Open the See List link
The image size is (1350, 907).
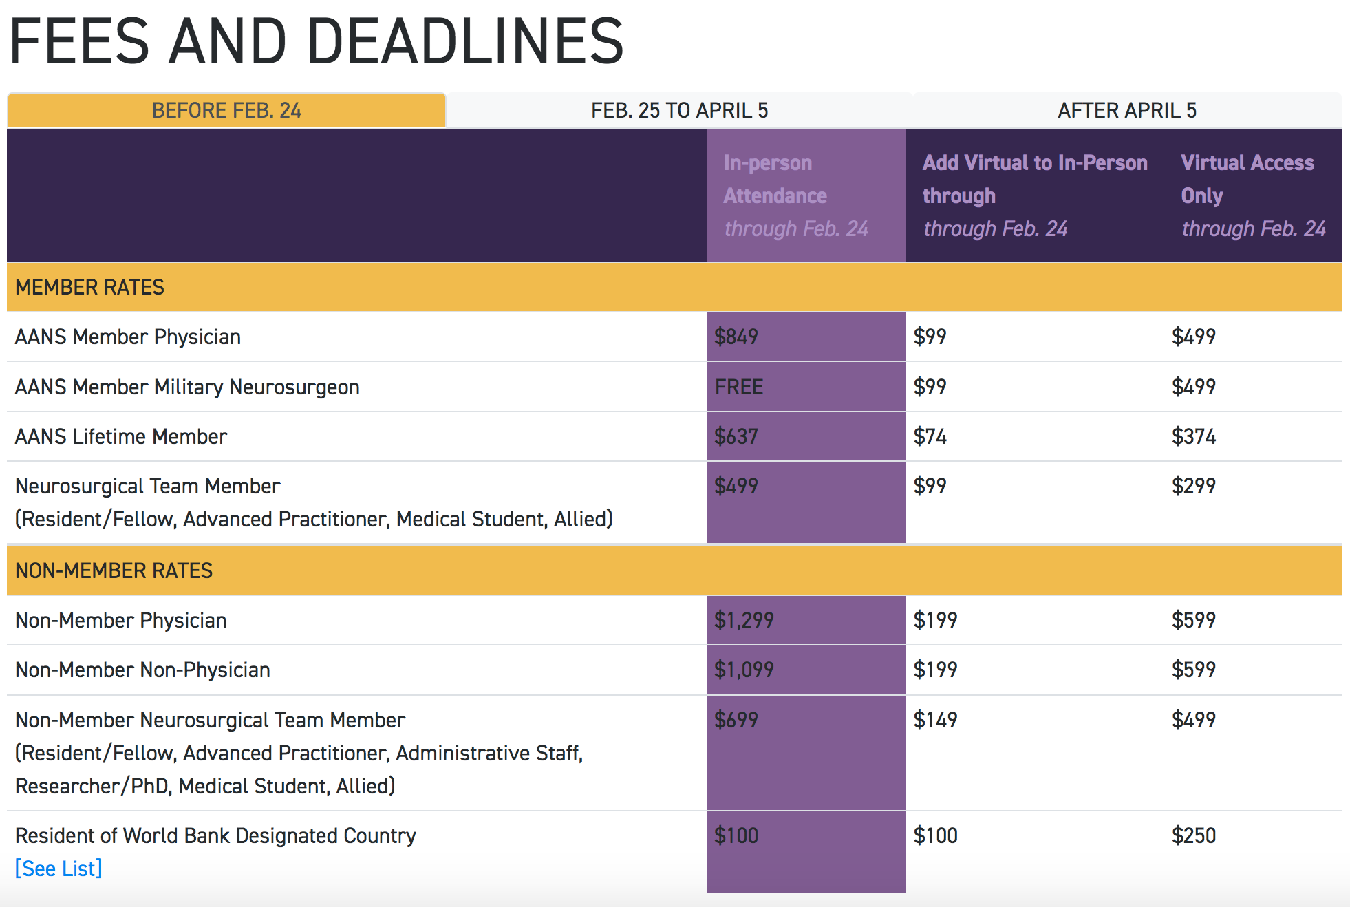[x=58, y=868]
